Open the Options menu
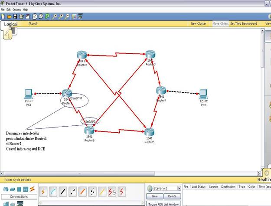 [x=17, y=10]
